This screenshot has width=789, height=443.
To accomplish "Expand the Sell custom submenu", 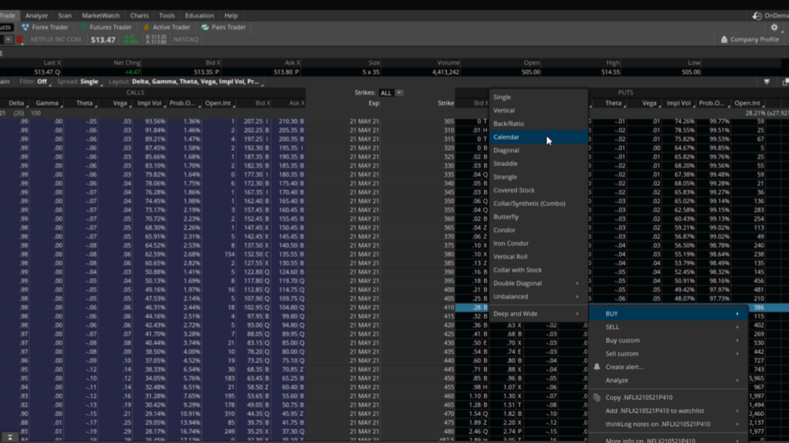I will pos(668,354).
